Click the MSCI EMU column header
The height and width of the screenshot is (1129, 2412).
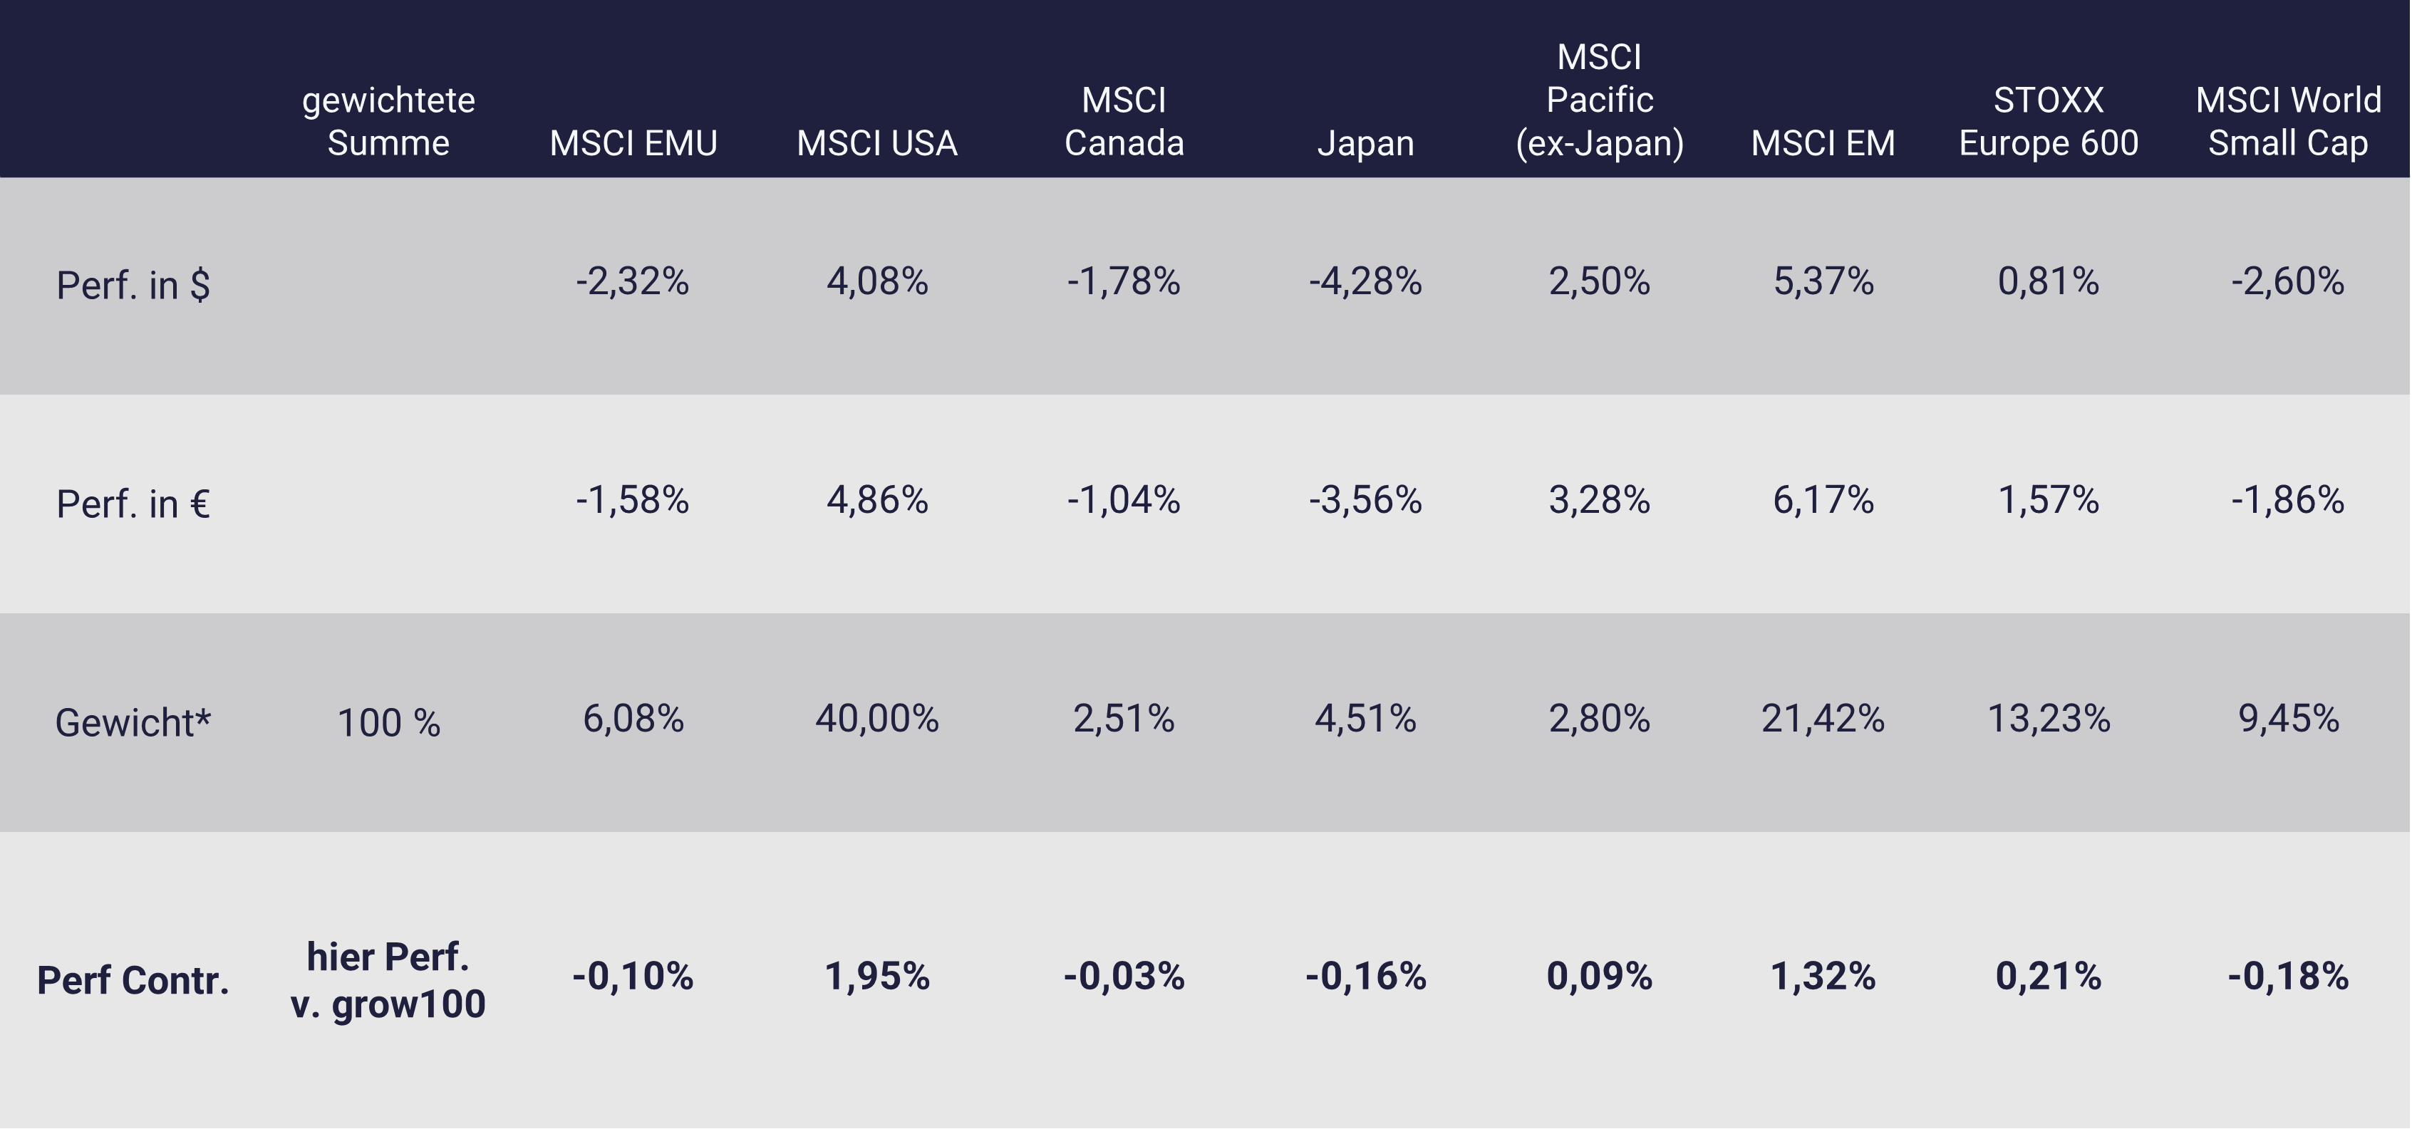633,143
